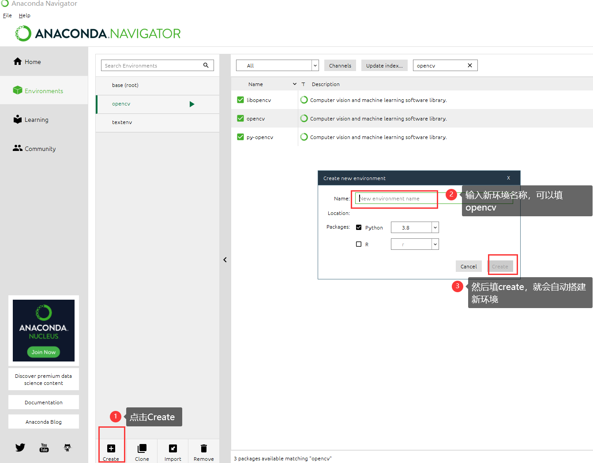Click the status circle icon for py-opencv
Screen dimensions: 593x463
(x=304, y=137)
